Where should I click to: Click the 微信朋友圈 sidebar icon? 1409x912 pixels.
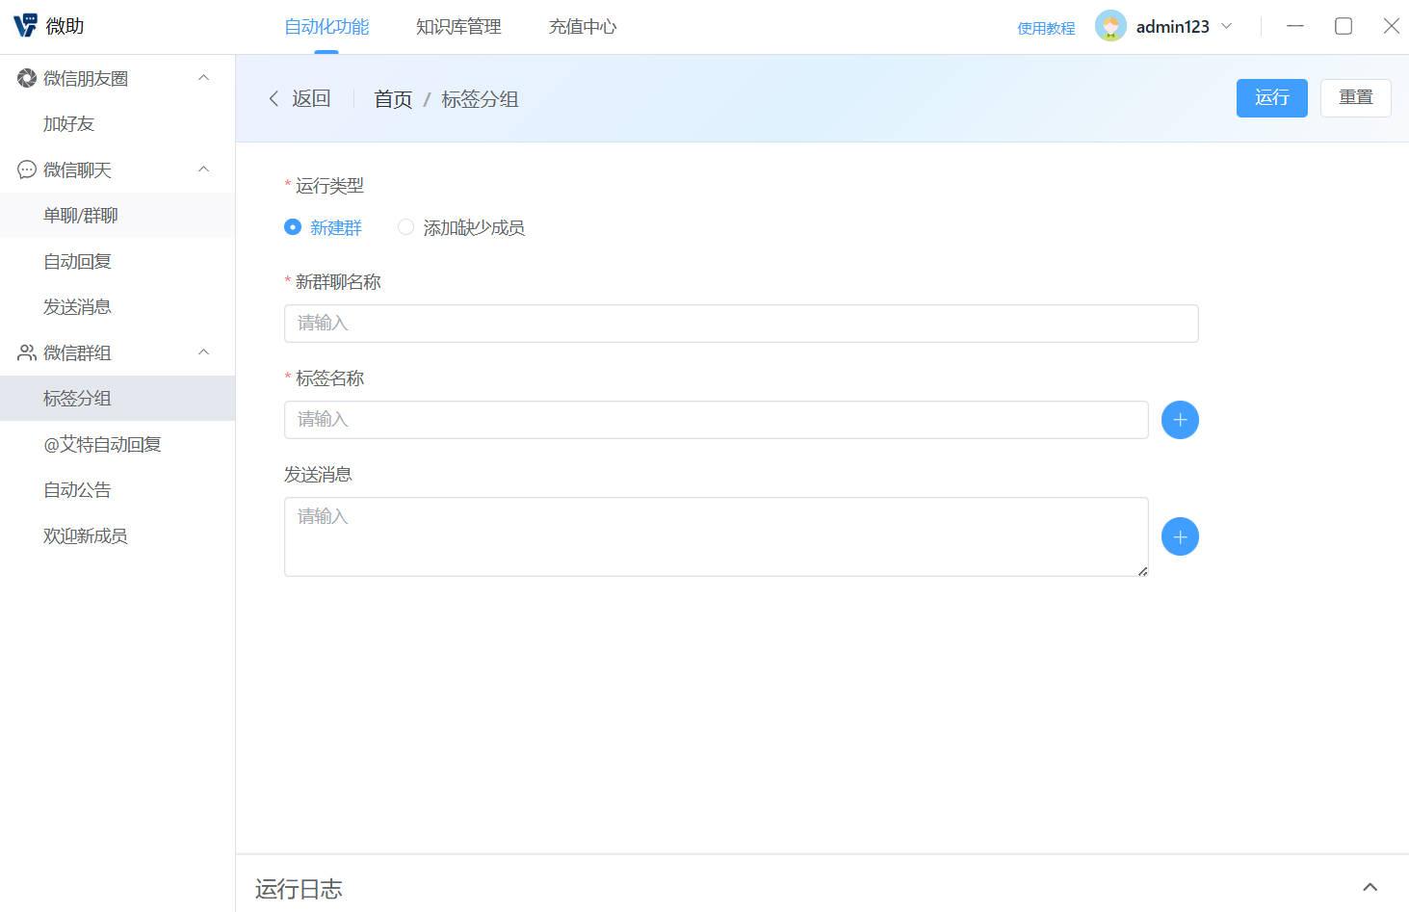(25, 78)
